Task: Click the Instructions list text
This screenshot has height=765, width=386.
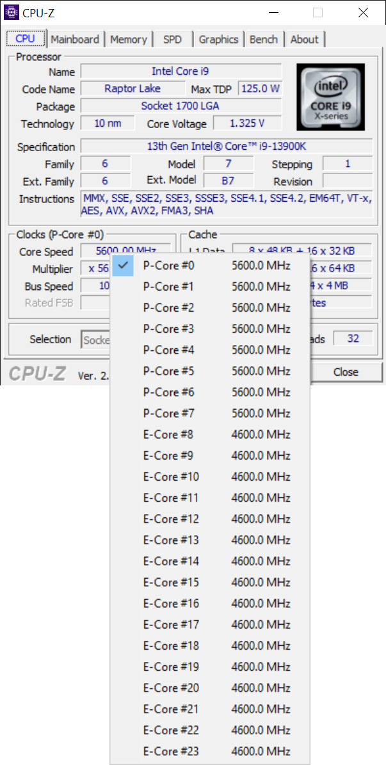Action: pos(227,204)
